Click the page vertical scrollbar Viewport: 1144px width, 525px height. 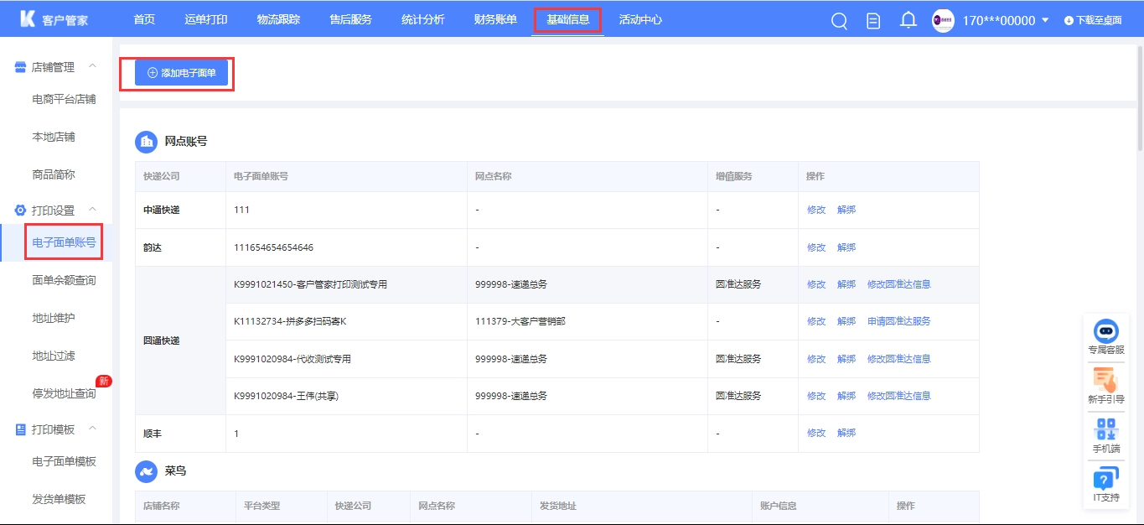coord(1139,84)
